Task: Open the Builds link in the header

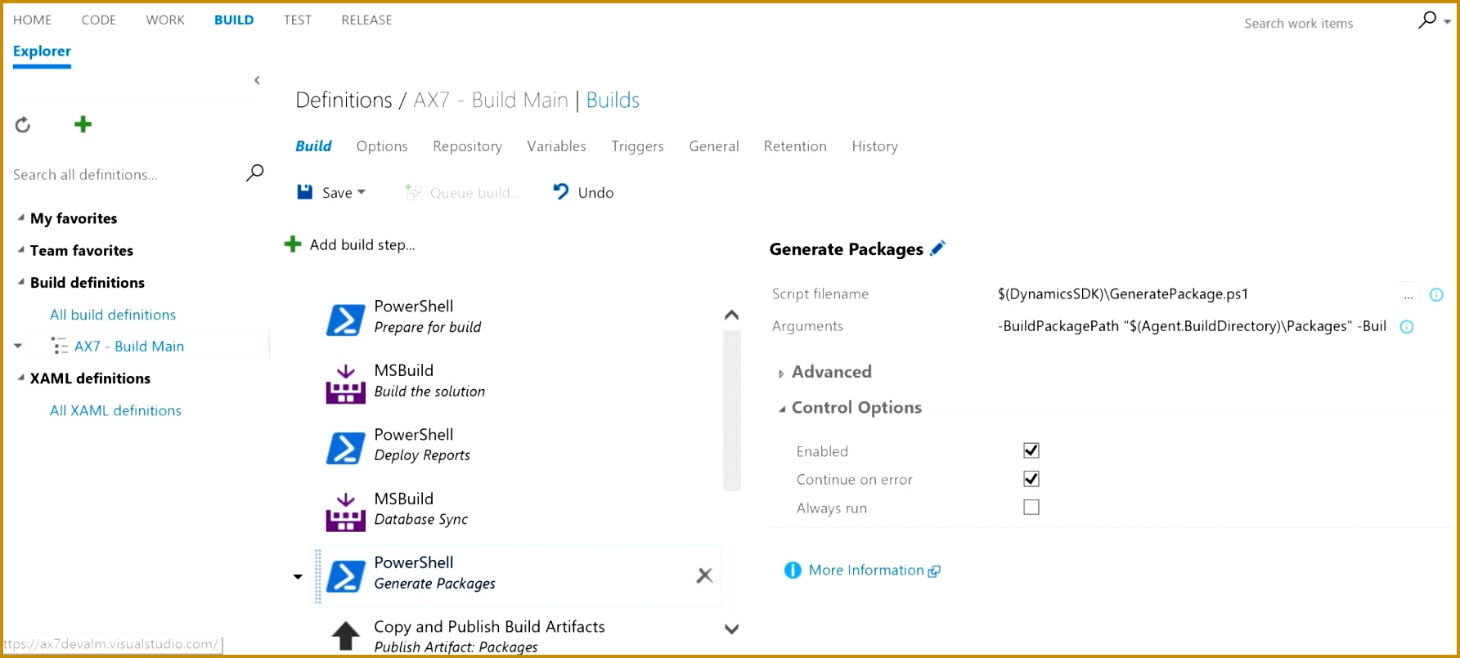Action: pyautogui.click(x=613, y=100)
